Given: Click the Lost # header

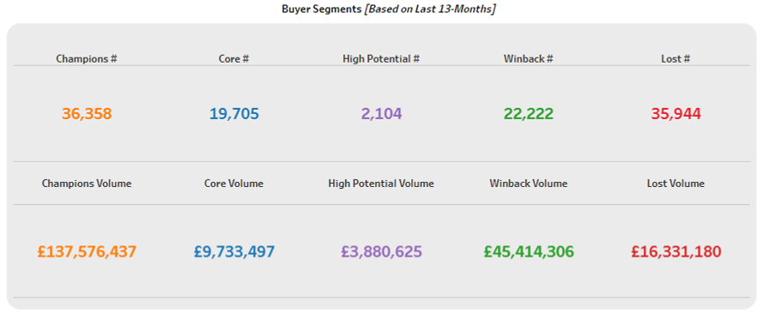Looking at the screenshot, I should [x=676, y=59].
